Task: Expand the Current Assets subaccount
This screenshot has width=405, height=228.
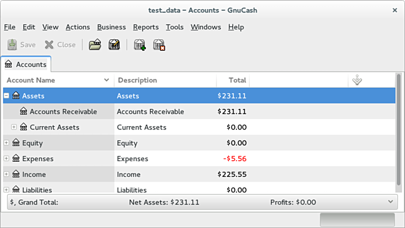Action: [x=14, y=127]
